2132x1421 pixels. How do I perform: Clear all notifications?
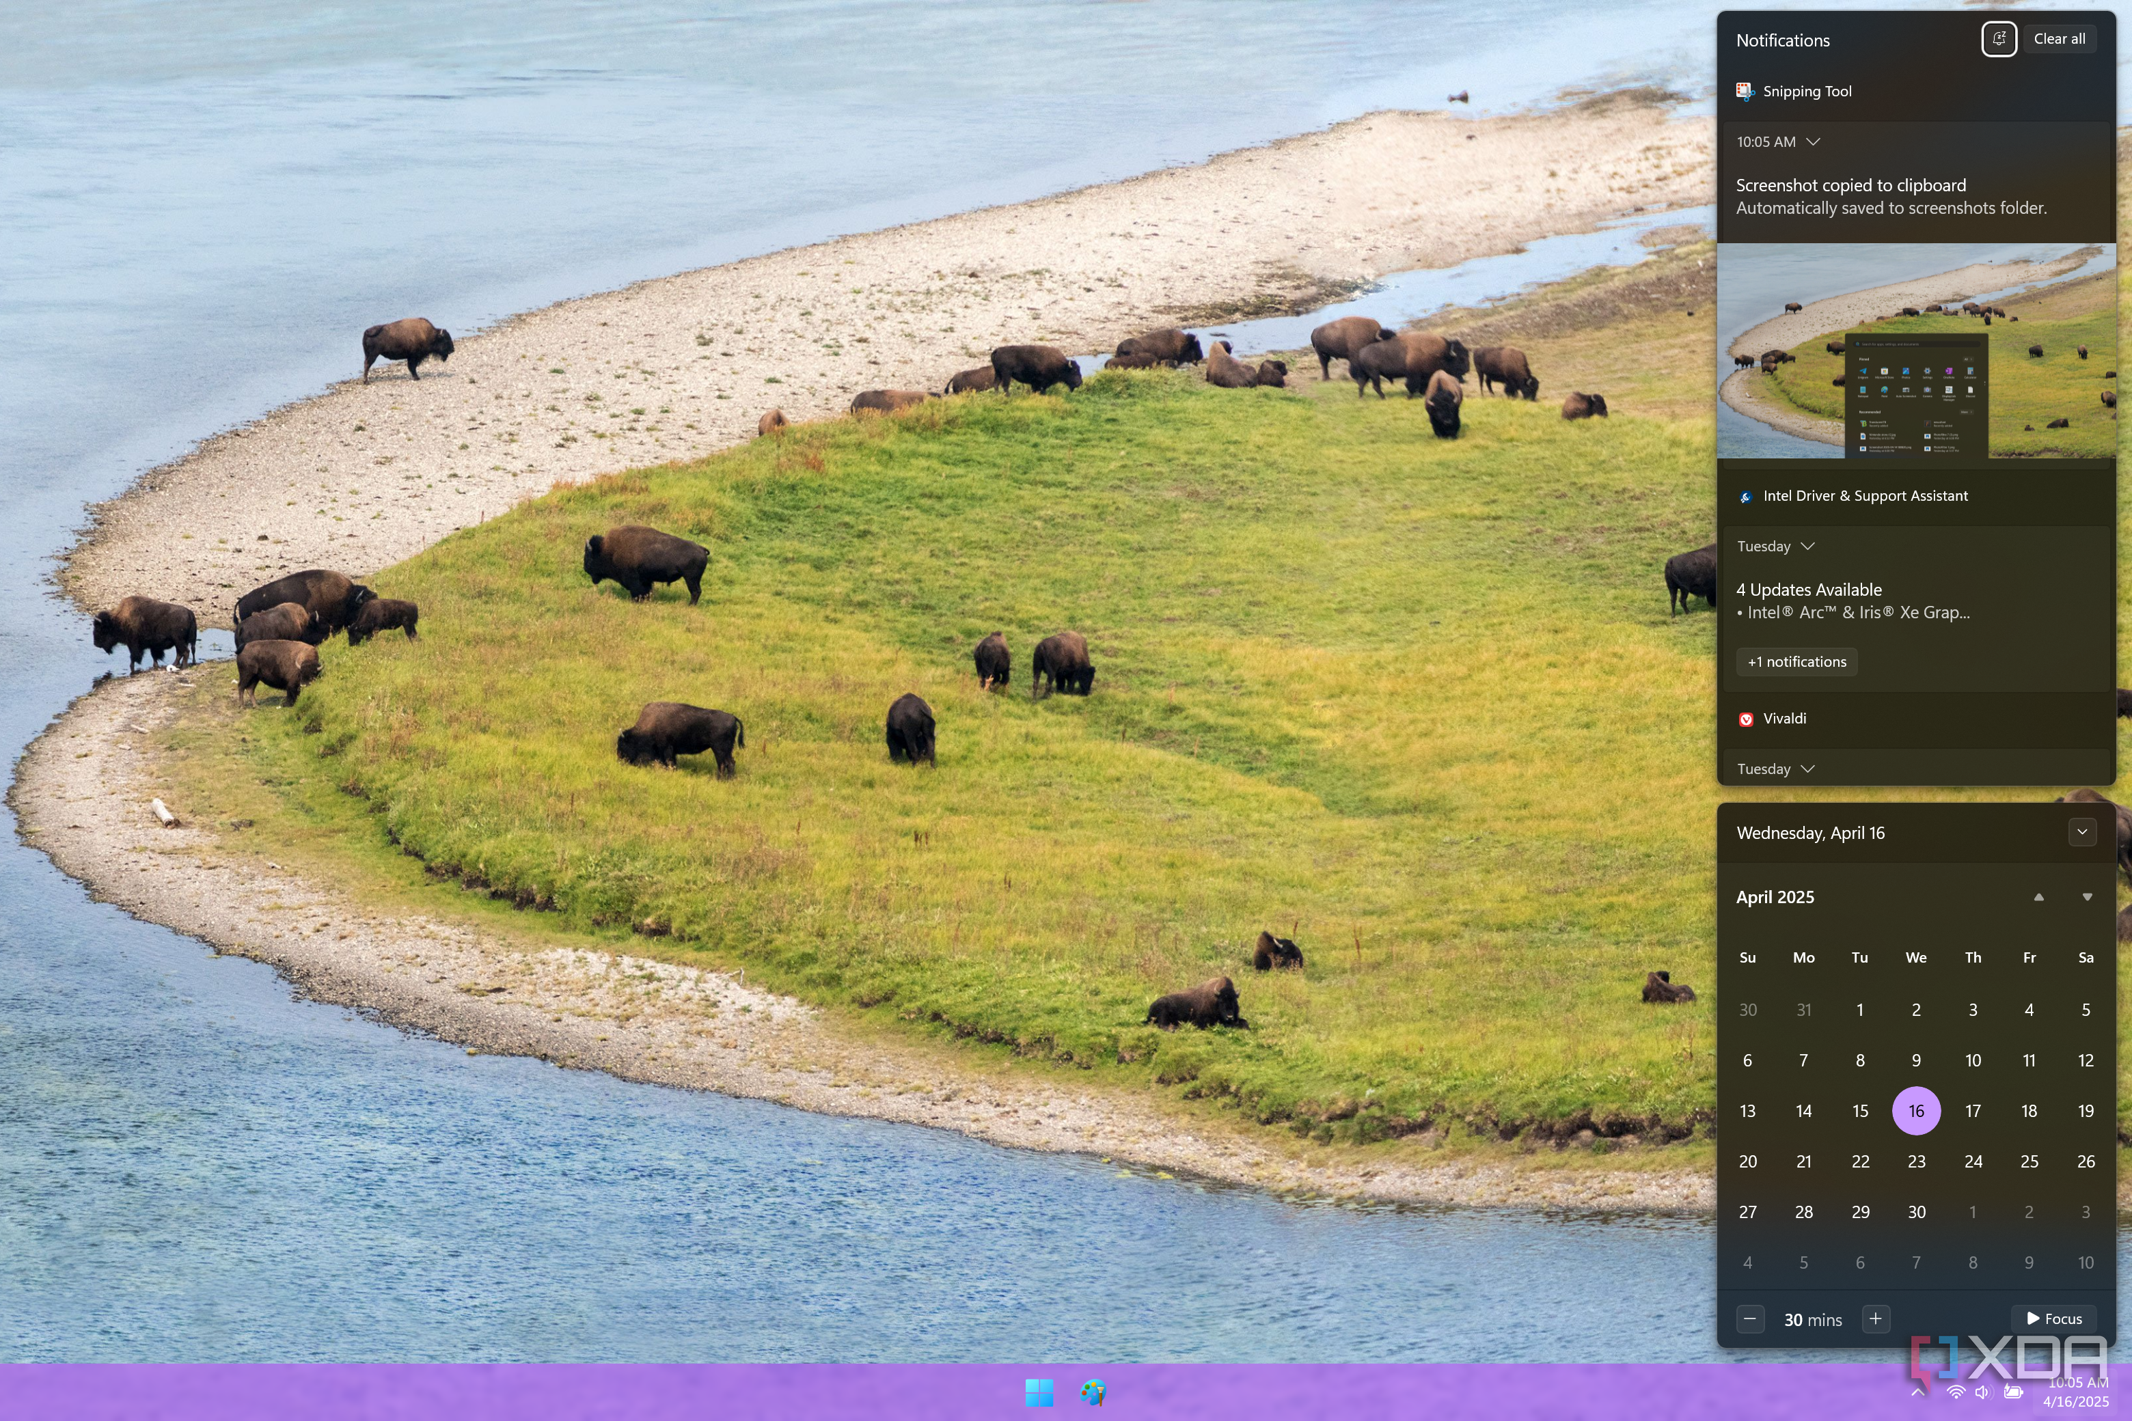[2059, 39]
